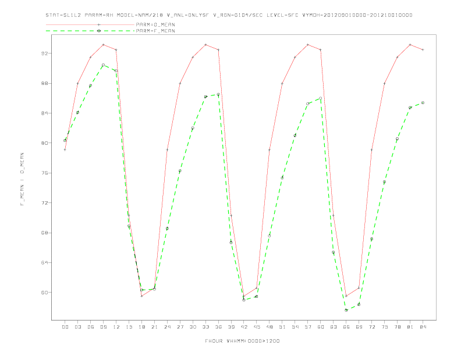Click the V_RGN=G104/SEC header text
The width and height of the screenshot is (461, 356).
pos(237,15)
